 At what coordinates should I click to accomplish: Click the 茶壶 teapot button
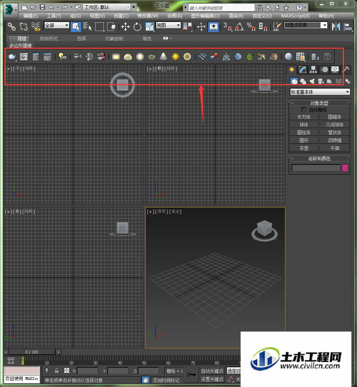(304, 148)
